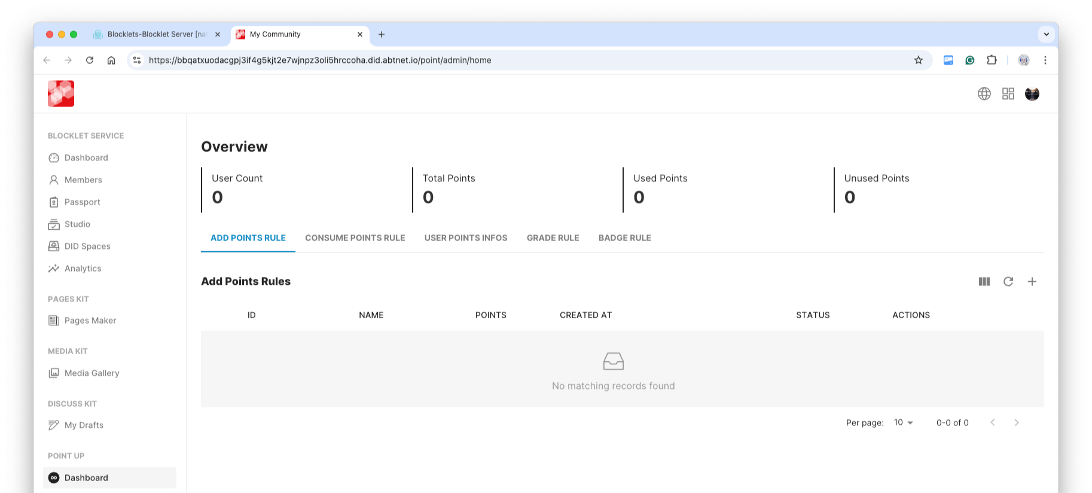Click the add new rule plus icon
The height and width of the screenshot is (493, 1092).
(1032, 282)
